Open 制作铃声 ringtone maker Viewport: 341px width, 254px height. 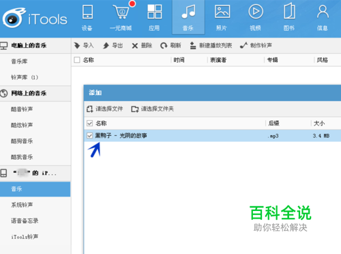tap(256, 46)
